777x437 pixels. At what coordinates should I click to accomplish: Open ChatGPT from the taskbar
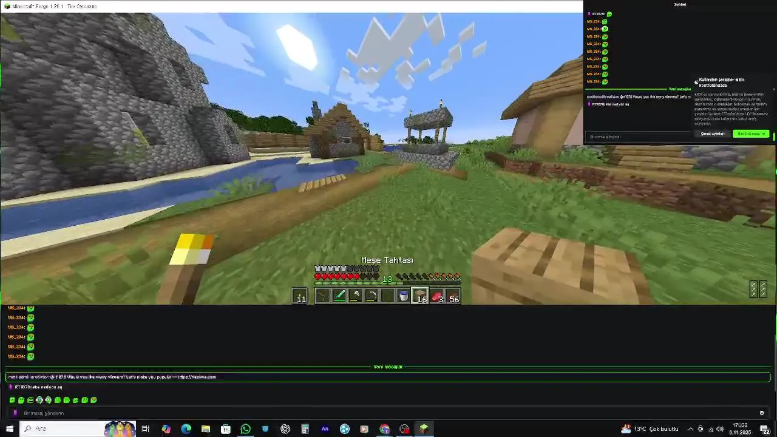click(x=285, y=429)
